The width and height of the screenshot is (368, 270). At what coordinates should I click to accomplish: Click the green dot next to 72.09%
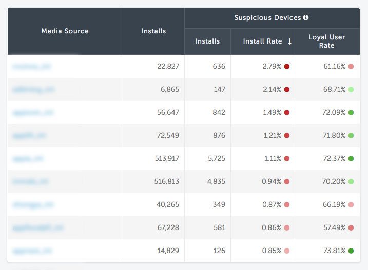351,113
